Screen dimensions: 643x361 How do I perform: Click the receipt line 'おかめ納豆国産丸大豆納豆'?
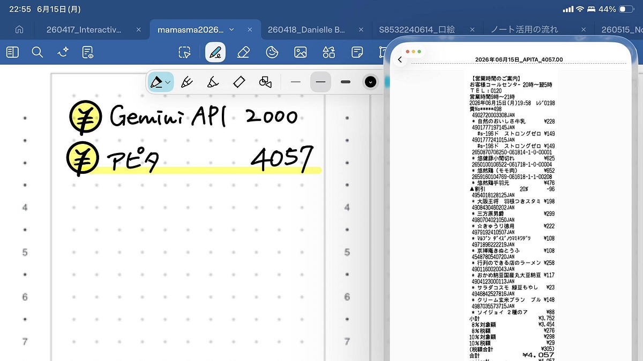pyautogui.click(x=512, y=275)
